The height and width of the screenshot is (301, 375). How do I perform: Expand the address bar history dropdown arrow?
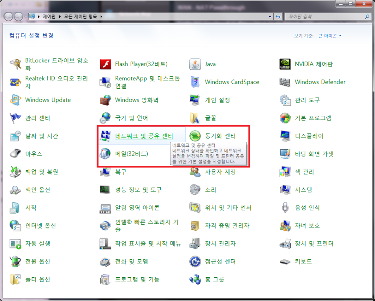click(x=270, y=17)
